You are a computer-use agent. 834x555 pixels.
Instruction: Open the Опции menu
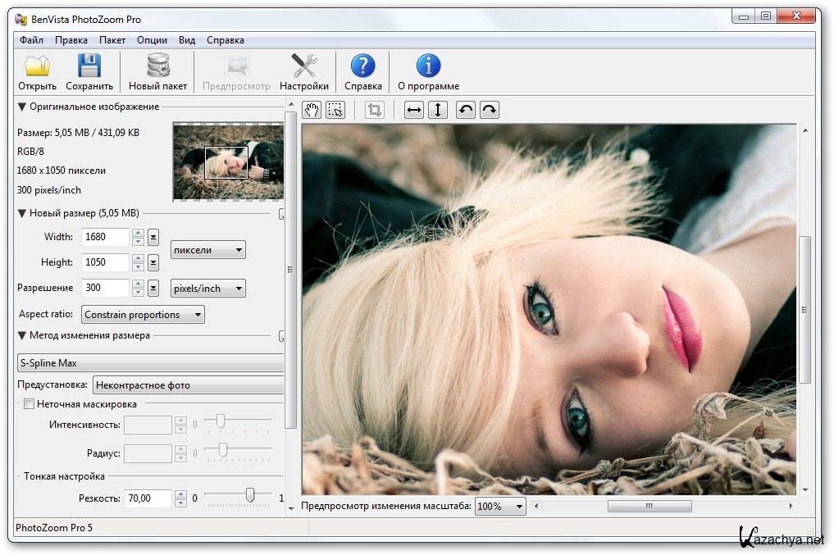(152, 40)
